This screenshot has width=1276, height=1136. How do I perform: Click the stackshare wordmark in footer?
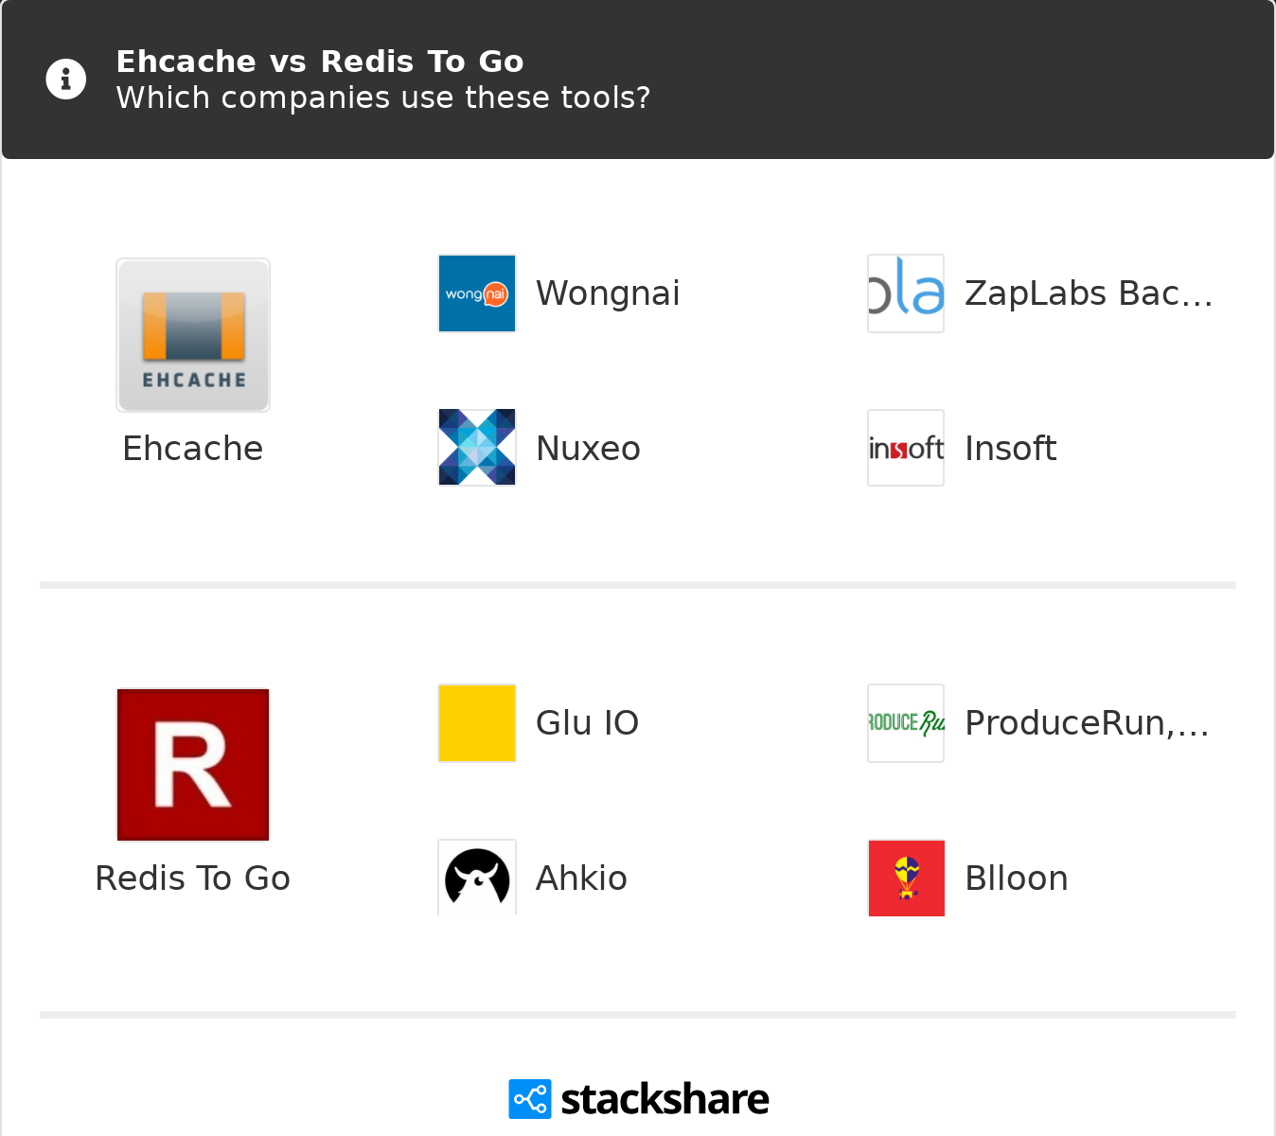click(665, 1099)
